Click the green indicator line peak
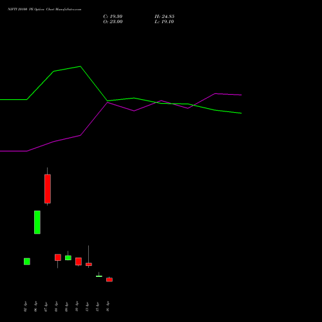322x322 pixels. [x=80, y=66]
